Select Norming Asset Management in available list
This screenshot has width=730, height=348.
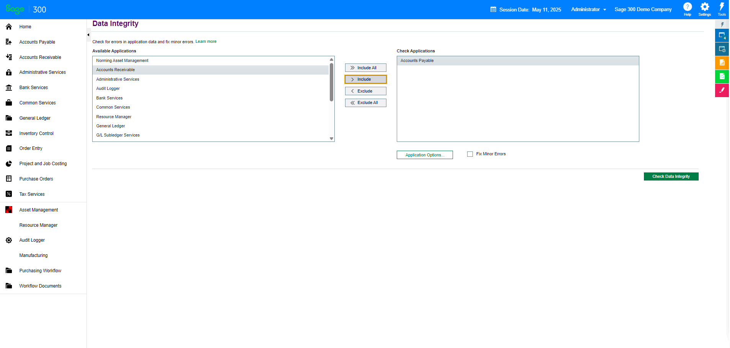(x=211, y=61)
